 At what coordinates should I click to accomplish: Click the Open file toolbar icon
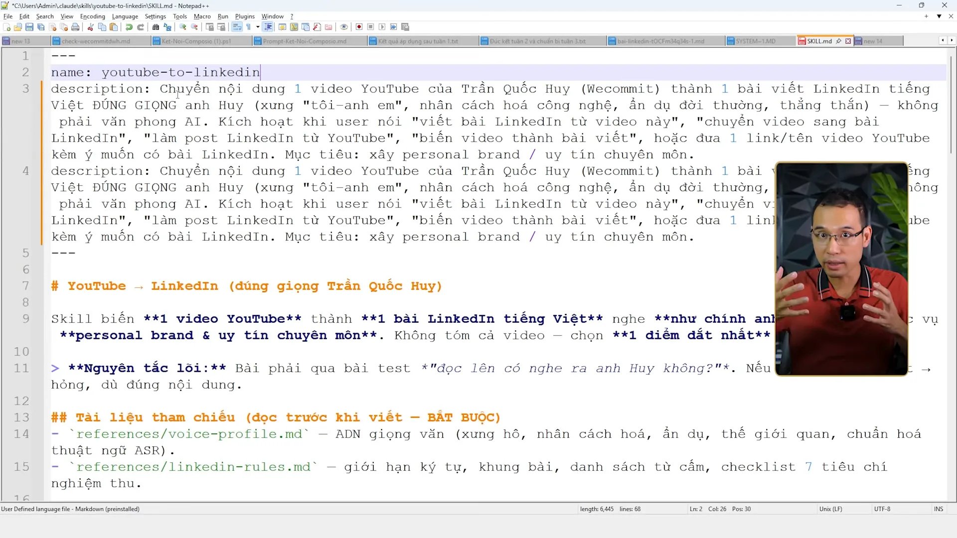coord(18,27)
